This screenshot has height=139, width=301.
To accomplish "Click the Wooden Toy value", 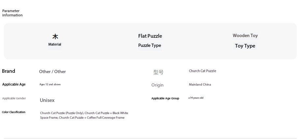I will tap(245, 36).
